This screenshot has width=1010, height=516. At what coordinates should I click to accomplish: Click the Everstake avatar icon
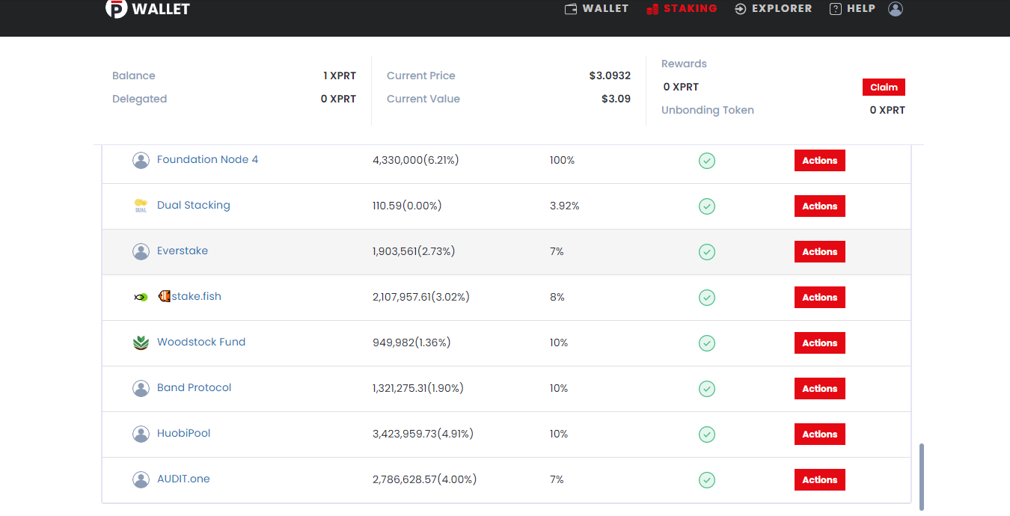tap(141, 251)
